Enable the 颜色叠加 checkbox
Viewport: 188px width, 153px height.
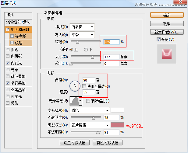pyautogui.click(x=8, y=76)
